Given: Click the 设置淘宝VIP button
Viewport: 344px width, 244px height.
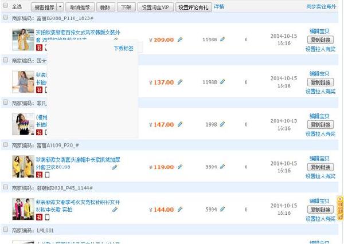Looking at the screenshot, I should click(x=155, y=7).
